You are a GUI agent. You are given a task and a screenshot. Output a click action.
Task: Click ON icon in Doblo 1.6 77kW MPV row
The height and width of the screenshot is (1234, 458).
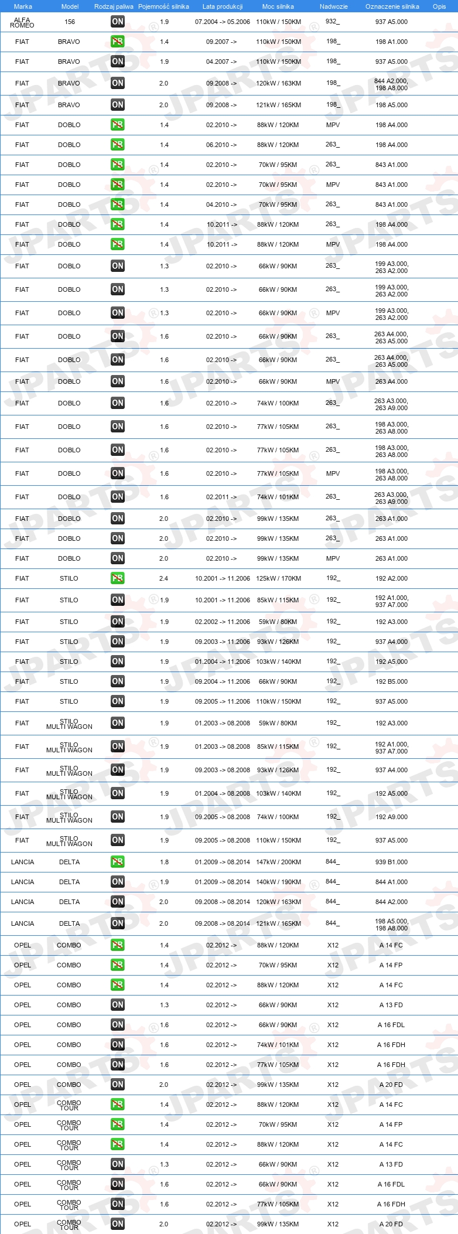(118, 473)
